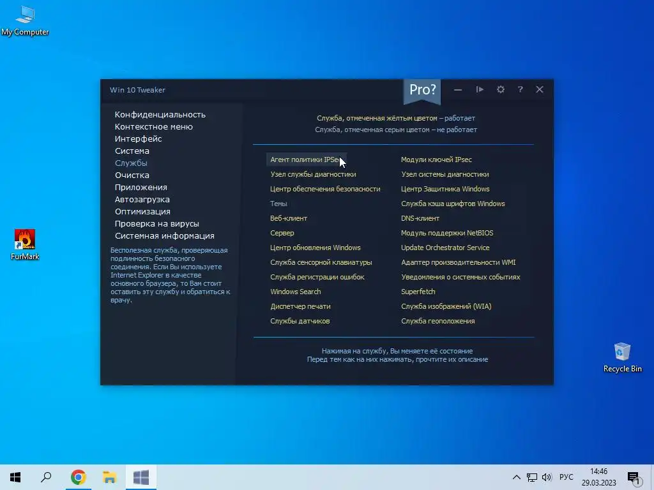The height and width of the screenshot is (490, 654).
Task: Launch Google Chrome from the taskbar
Action: pos(79,477)
